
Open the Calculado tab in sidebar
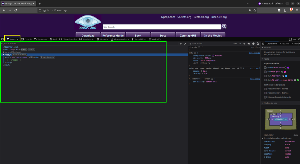coord(284,44)
